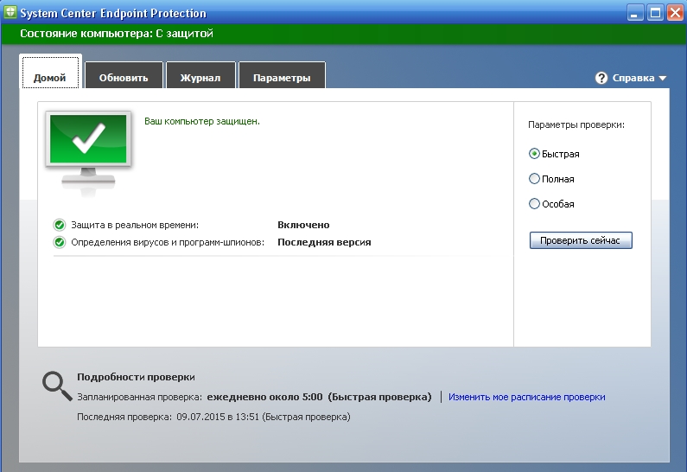Image resolution: width=687 pixels, height=472 pixels.
Task: Switch to the Обновить tab
Action: click(x=124, y=78)
